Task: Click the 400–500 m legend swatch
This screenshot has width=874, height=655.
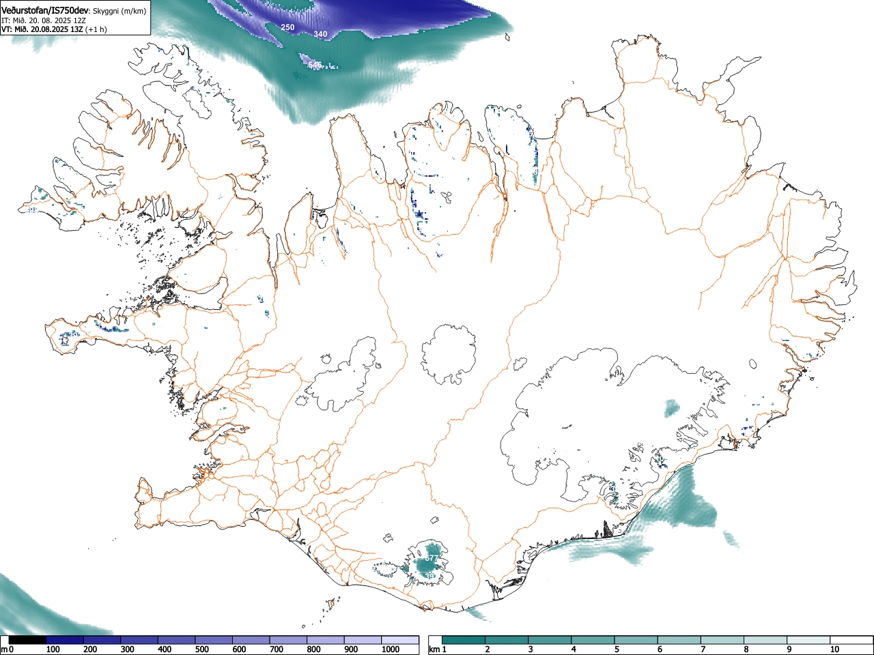Action: [x=177, y=640]
